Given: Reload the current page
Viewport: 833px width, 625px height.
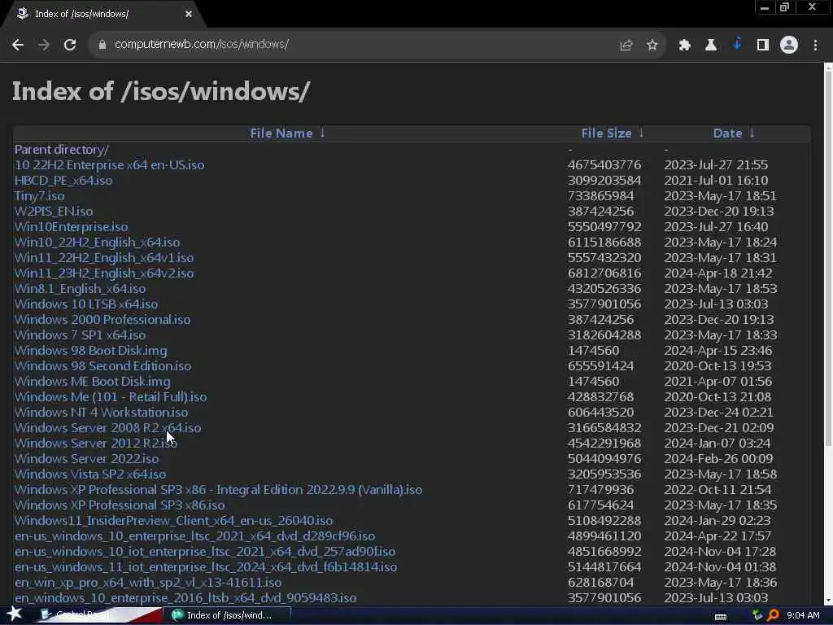Looking at the screenshot, I should click(x=70, y=45).
